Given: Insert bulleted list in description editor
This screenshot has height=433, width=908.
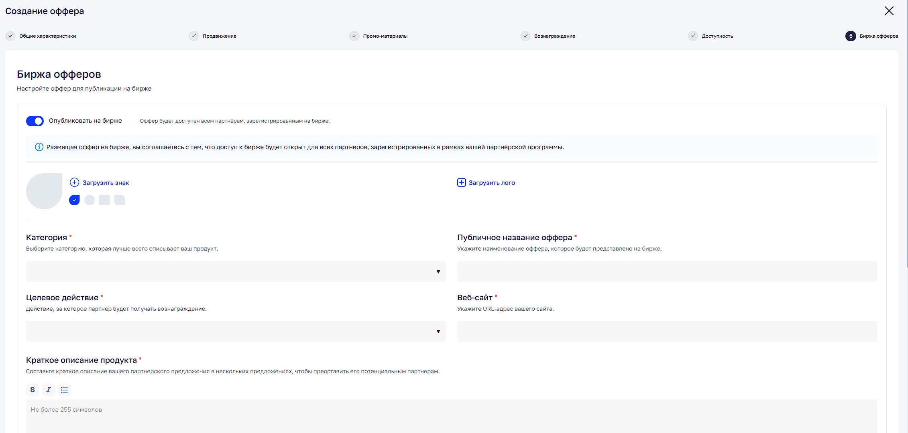Looking at the screenshot, I should [x=64, y=390].
